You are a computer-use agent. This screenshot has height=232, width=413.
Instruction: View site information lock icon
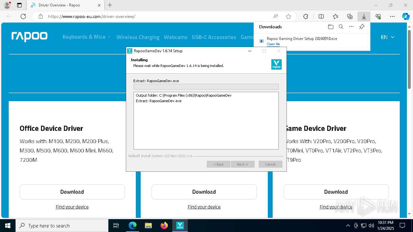pyautogui.click(x=41, y=16)
